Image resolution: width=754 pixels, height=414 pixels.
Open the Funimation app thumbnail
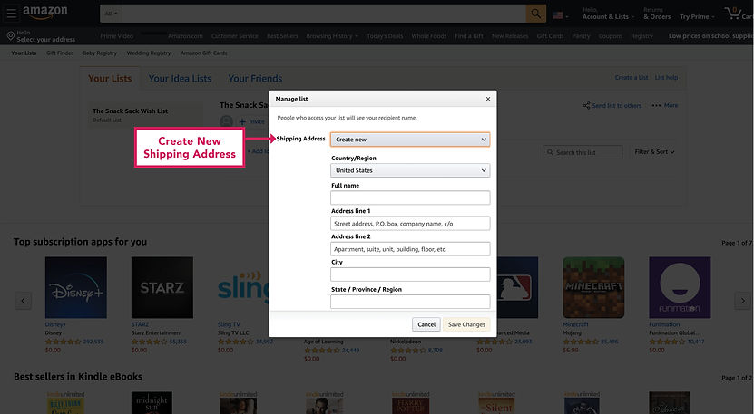(680, 287)
